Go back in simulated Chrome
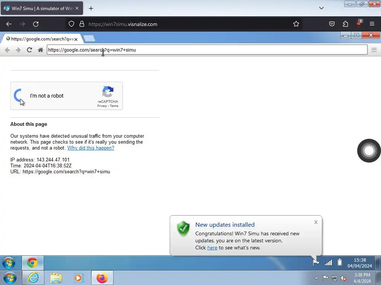The image size is (381, 285). pos(7,50)
